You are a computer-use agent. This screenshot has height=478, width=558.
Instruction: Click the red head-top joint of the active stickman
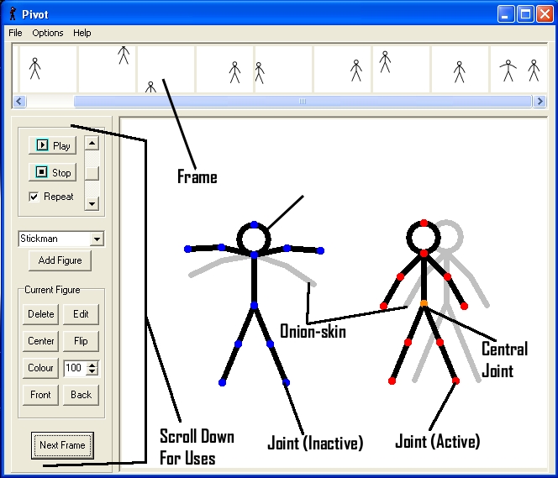[424, 223]
